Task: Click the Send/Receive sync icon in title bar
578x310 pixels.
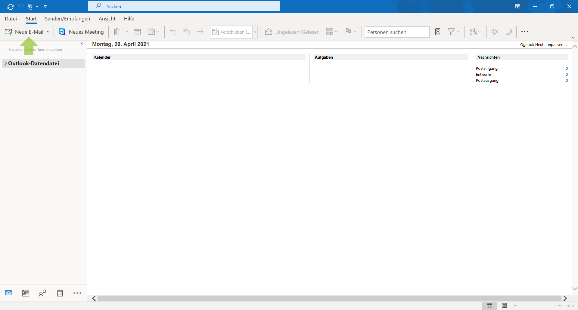Action: pos(11,7)
